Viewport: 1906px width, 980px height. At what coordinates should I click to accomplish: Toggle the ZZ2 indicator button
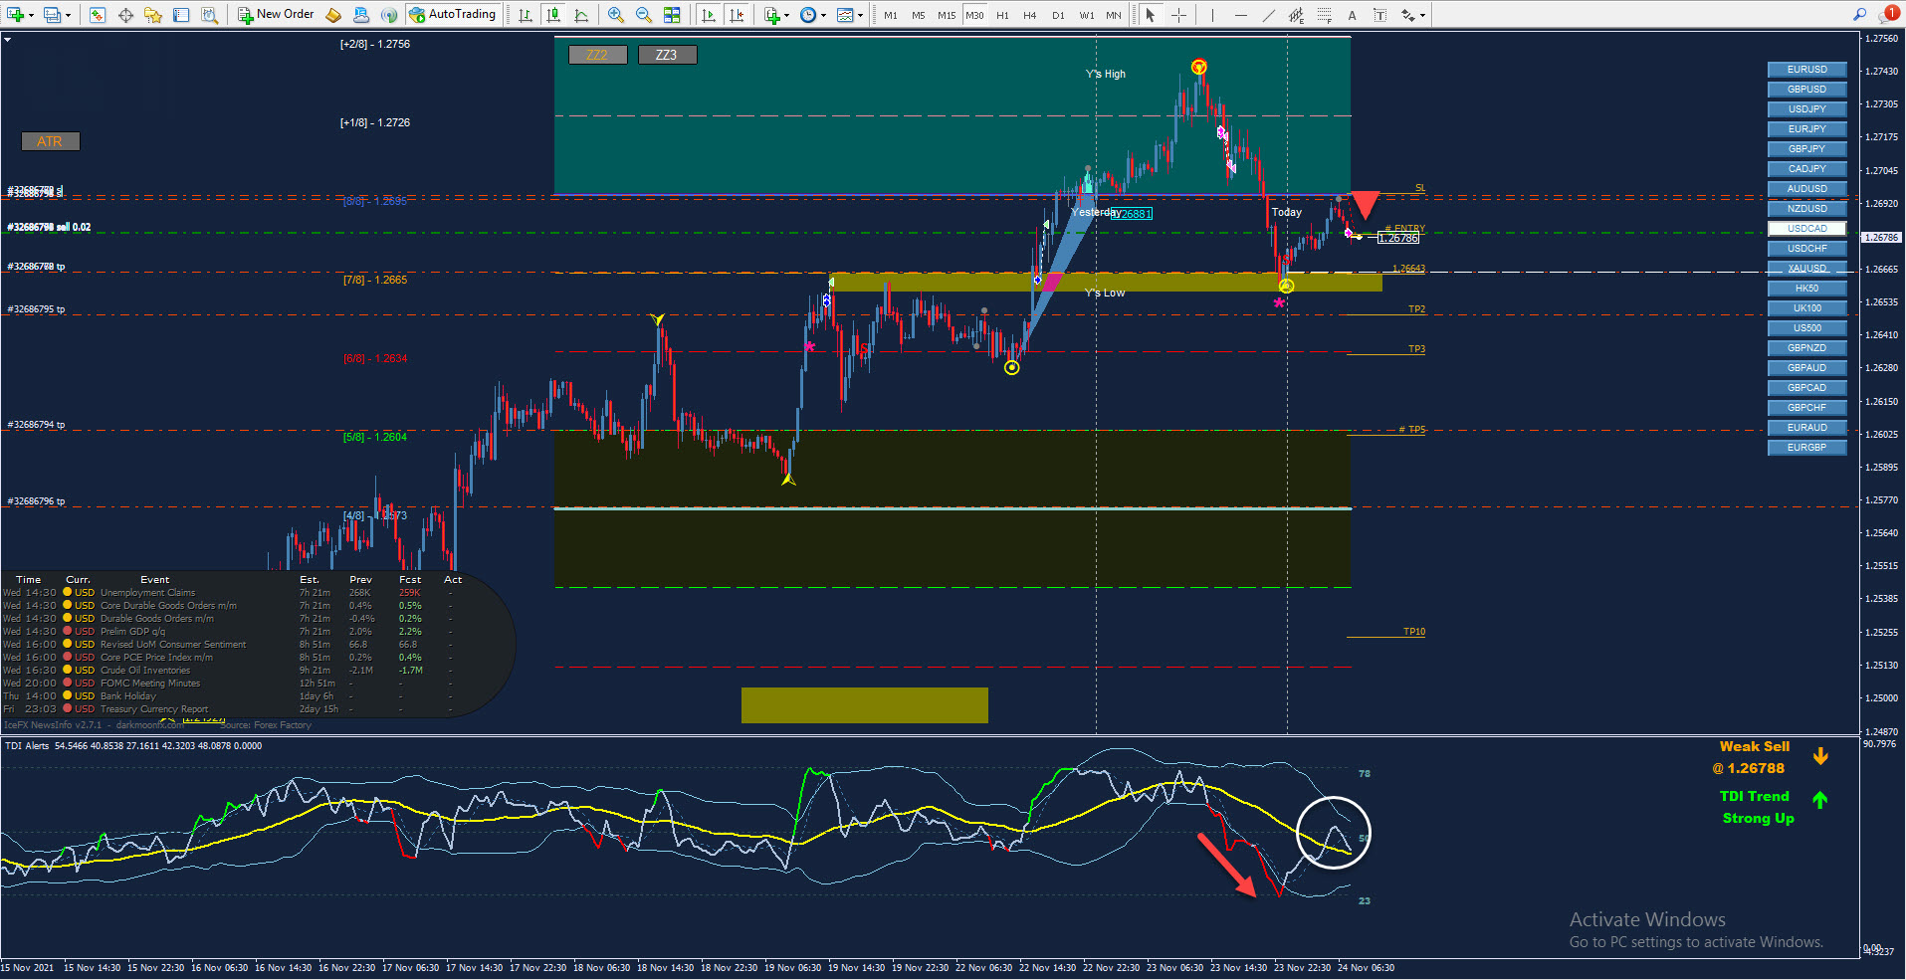[x=597, y=55]
